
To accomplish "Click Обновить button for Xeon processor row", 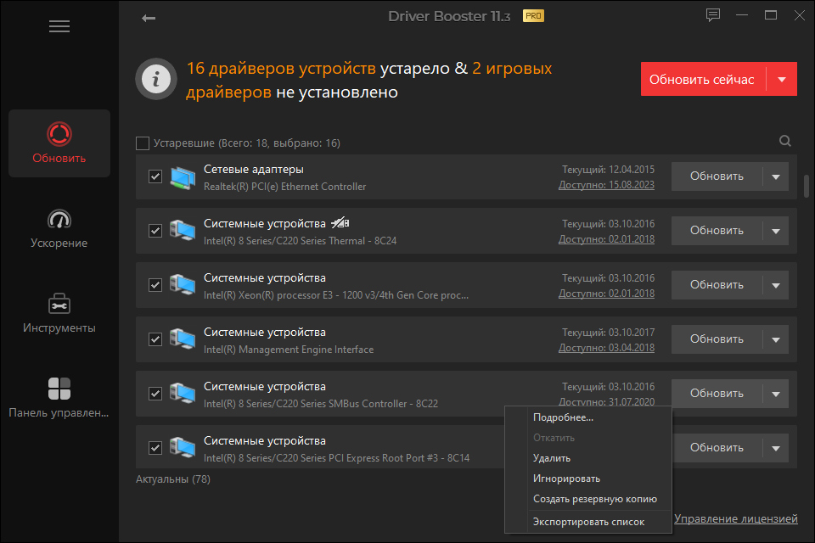I will pos(717,285).
